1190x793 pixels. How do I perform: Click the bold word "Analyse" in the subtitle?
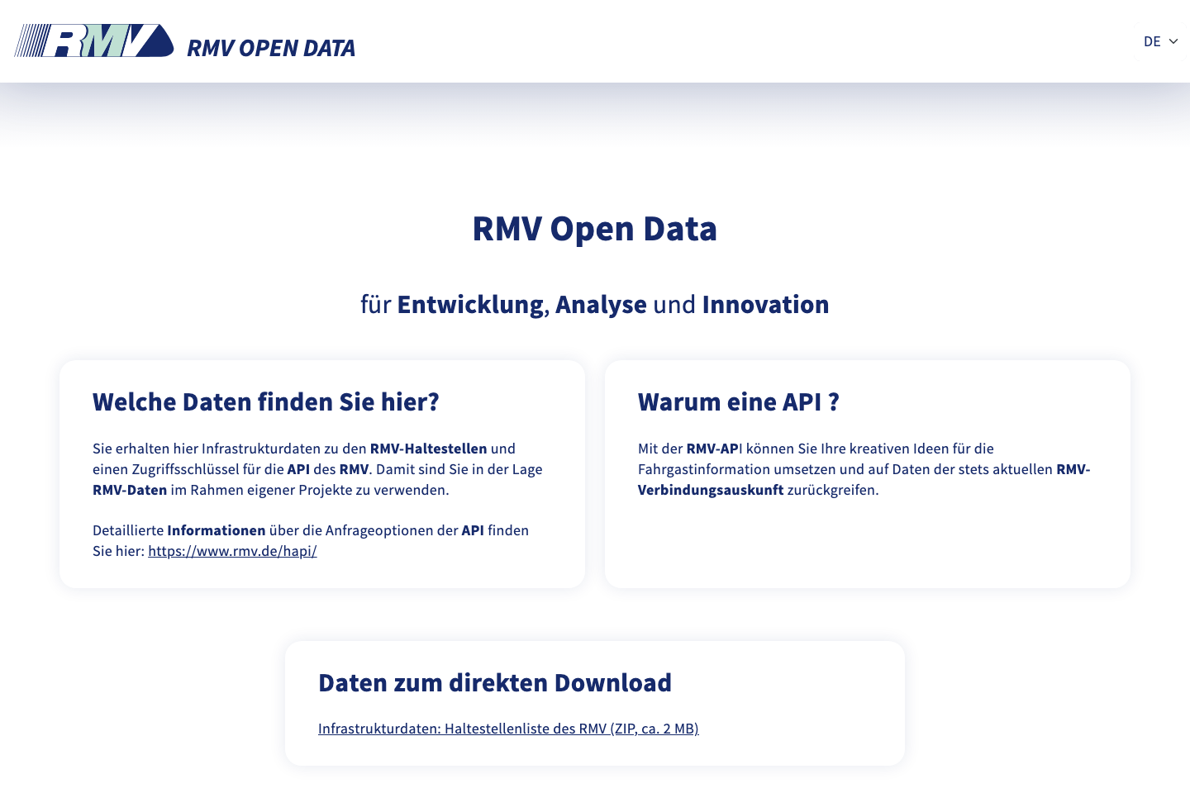[x=601, y=305]
